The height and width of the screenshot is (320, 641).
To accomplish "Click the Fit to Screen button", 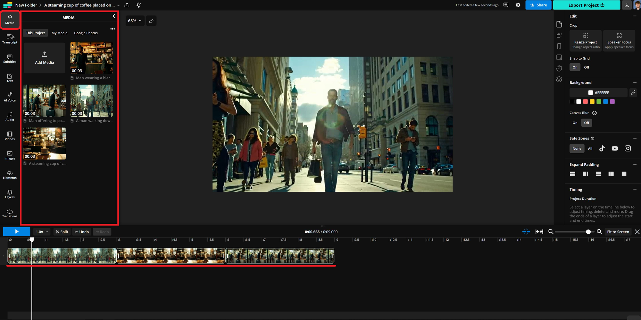I will (618, 232).
